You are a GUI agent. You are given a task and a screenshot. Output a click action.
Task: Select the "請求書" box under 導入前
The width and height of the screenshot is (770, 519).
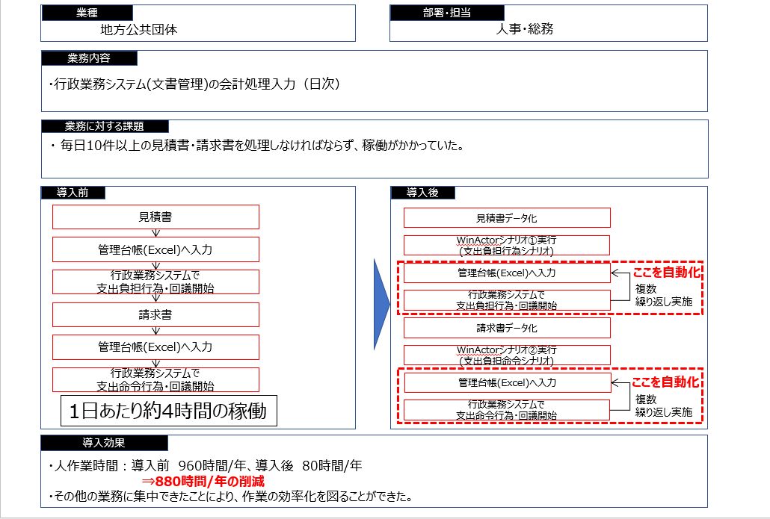(155, 314)
